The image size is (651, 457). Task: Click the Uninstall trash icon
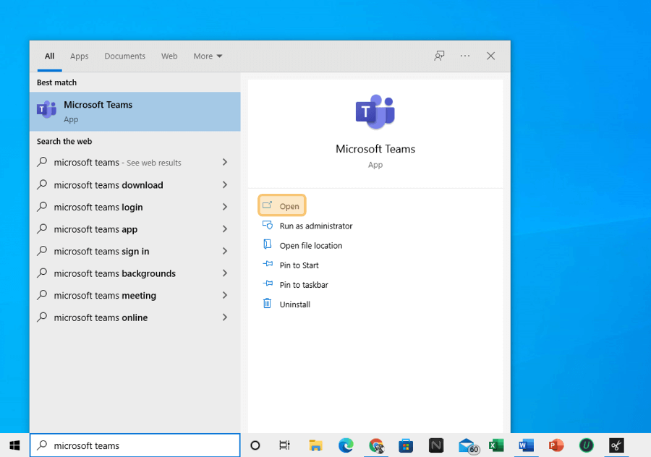[268, 304]
